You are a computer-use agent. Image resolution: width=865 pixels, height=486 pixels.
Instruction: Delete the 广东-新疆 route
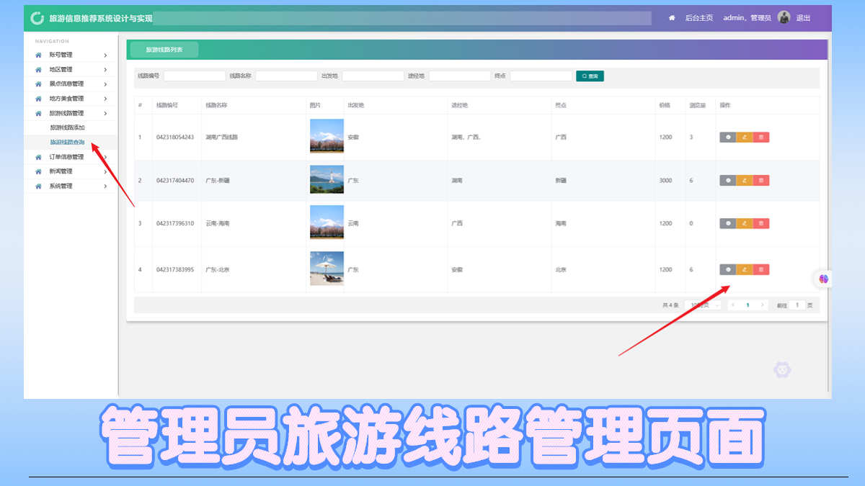point(761,181)
